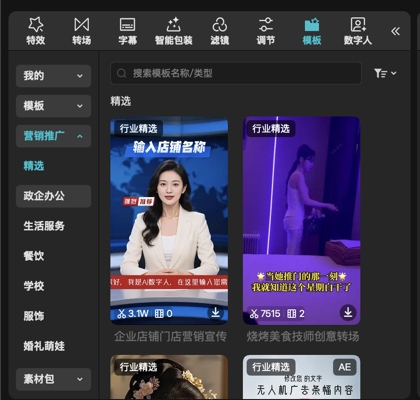The image size is (420, 400).
Task: Expand the 模板 sidebar dropdown
Action: [x=54, y=106]
